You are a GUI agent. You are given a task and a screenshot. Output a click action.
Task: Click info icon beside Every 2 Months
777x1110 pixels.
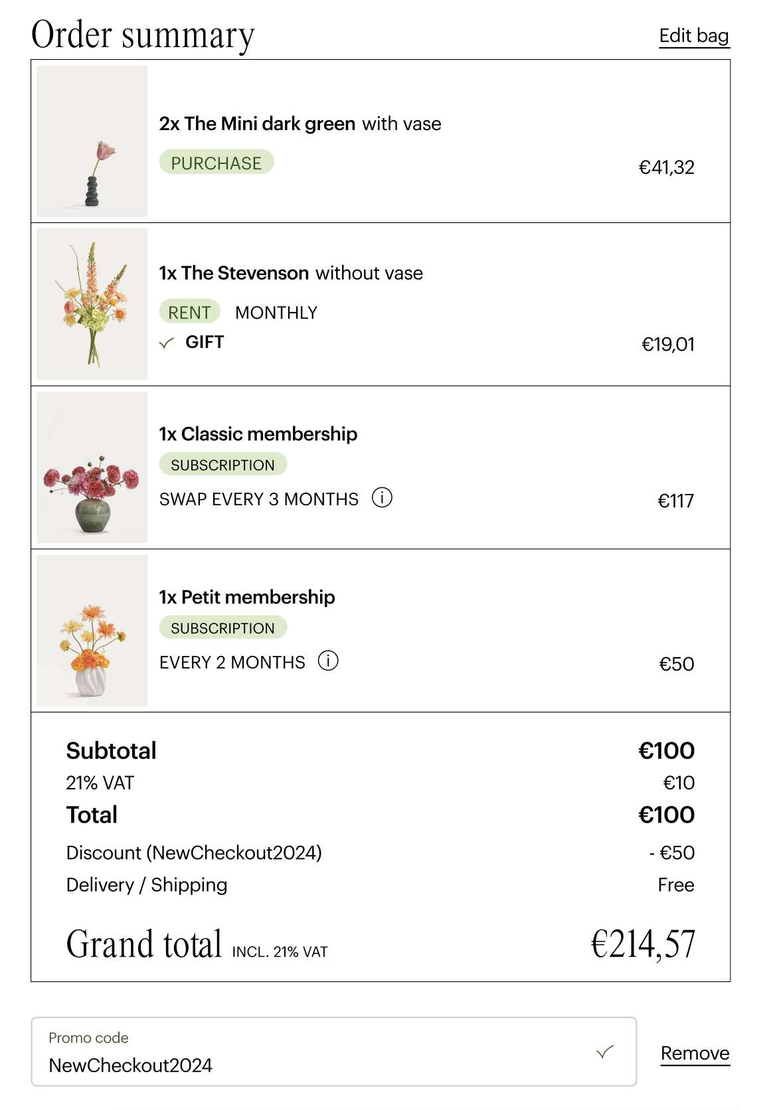coord(328,661)
